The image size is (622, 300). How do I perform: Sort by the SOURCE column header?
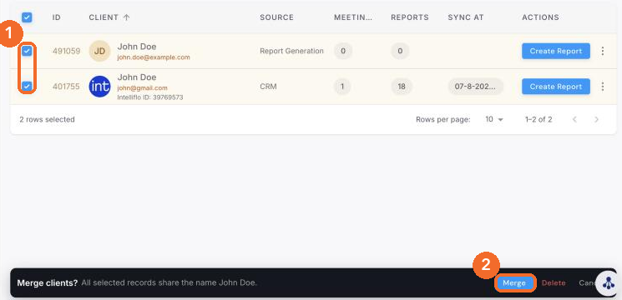276,17
